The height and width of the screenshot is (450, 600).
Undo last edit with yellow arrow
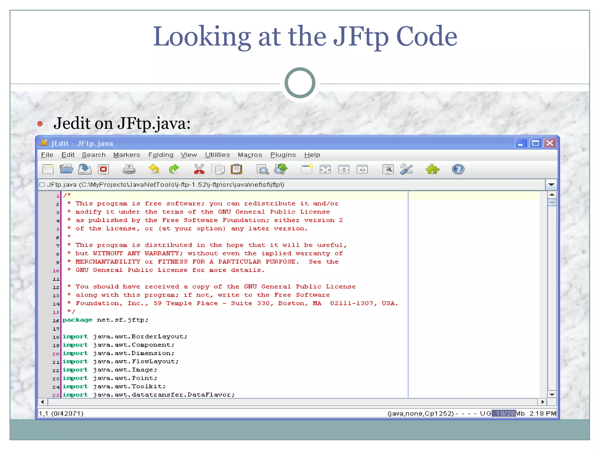pyautogui.click(x=154, y=169)
